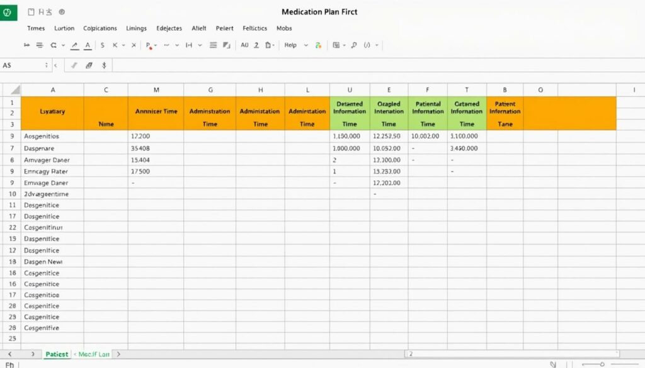
Task: Click the horizontal scrollbar at the bottom
Action: pyautogui.click(x=512, y=354)
